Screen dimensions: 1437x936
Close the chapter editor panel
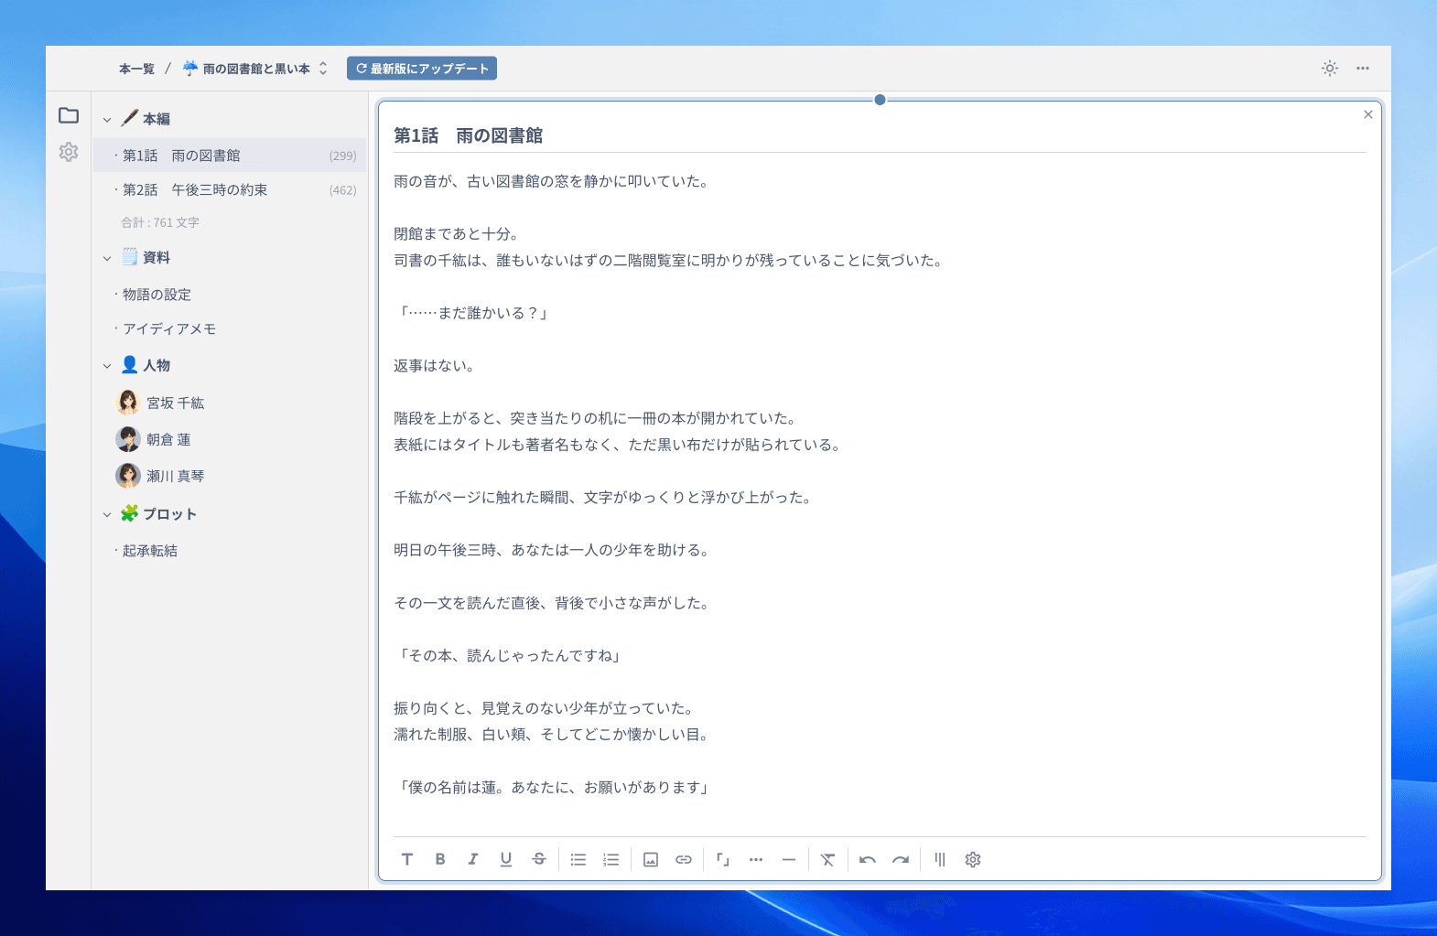[x=1368, y=114]
